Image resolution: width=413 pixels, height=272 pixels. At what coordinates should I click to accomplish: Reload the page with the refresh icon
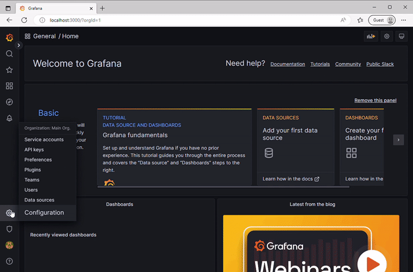coord(24,20)
